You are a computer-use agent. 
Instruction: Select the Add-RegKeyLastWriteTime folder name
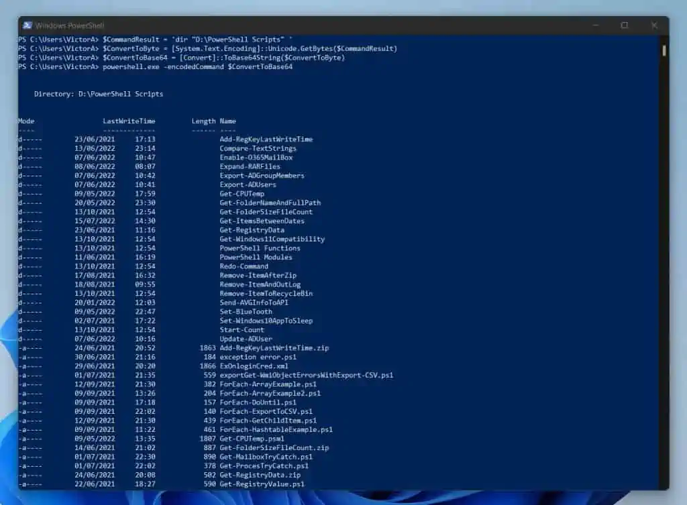pyautogui.click(x=266, y=139)
